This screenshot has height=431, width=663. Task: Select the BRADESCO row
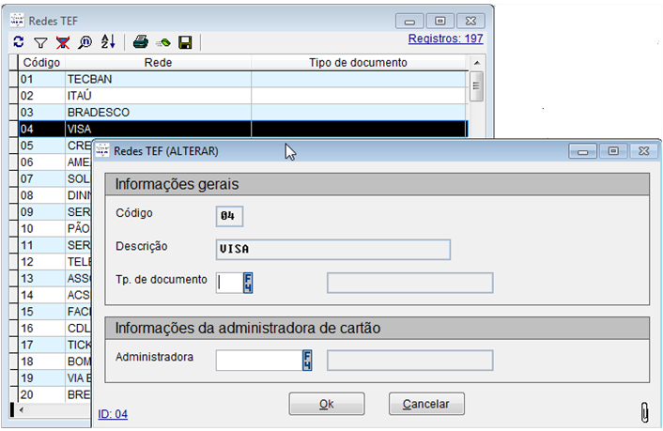[x=243, y=112]
